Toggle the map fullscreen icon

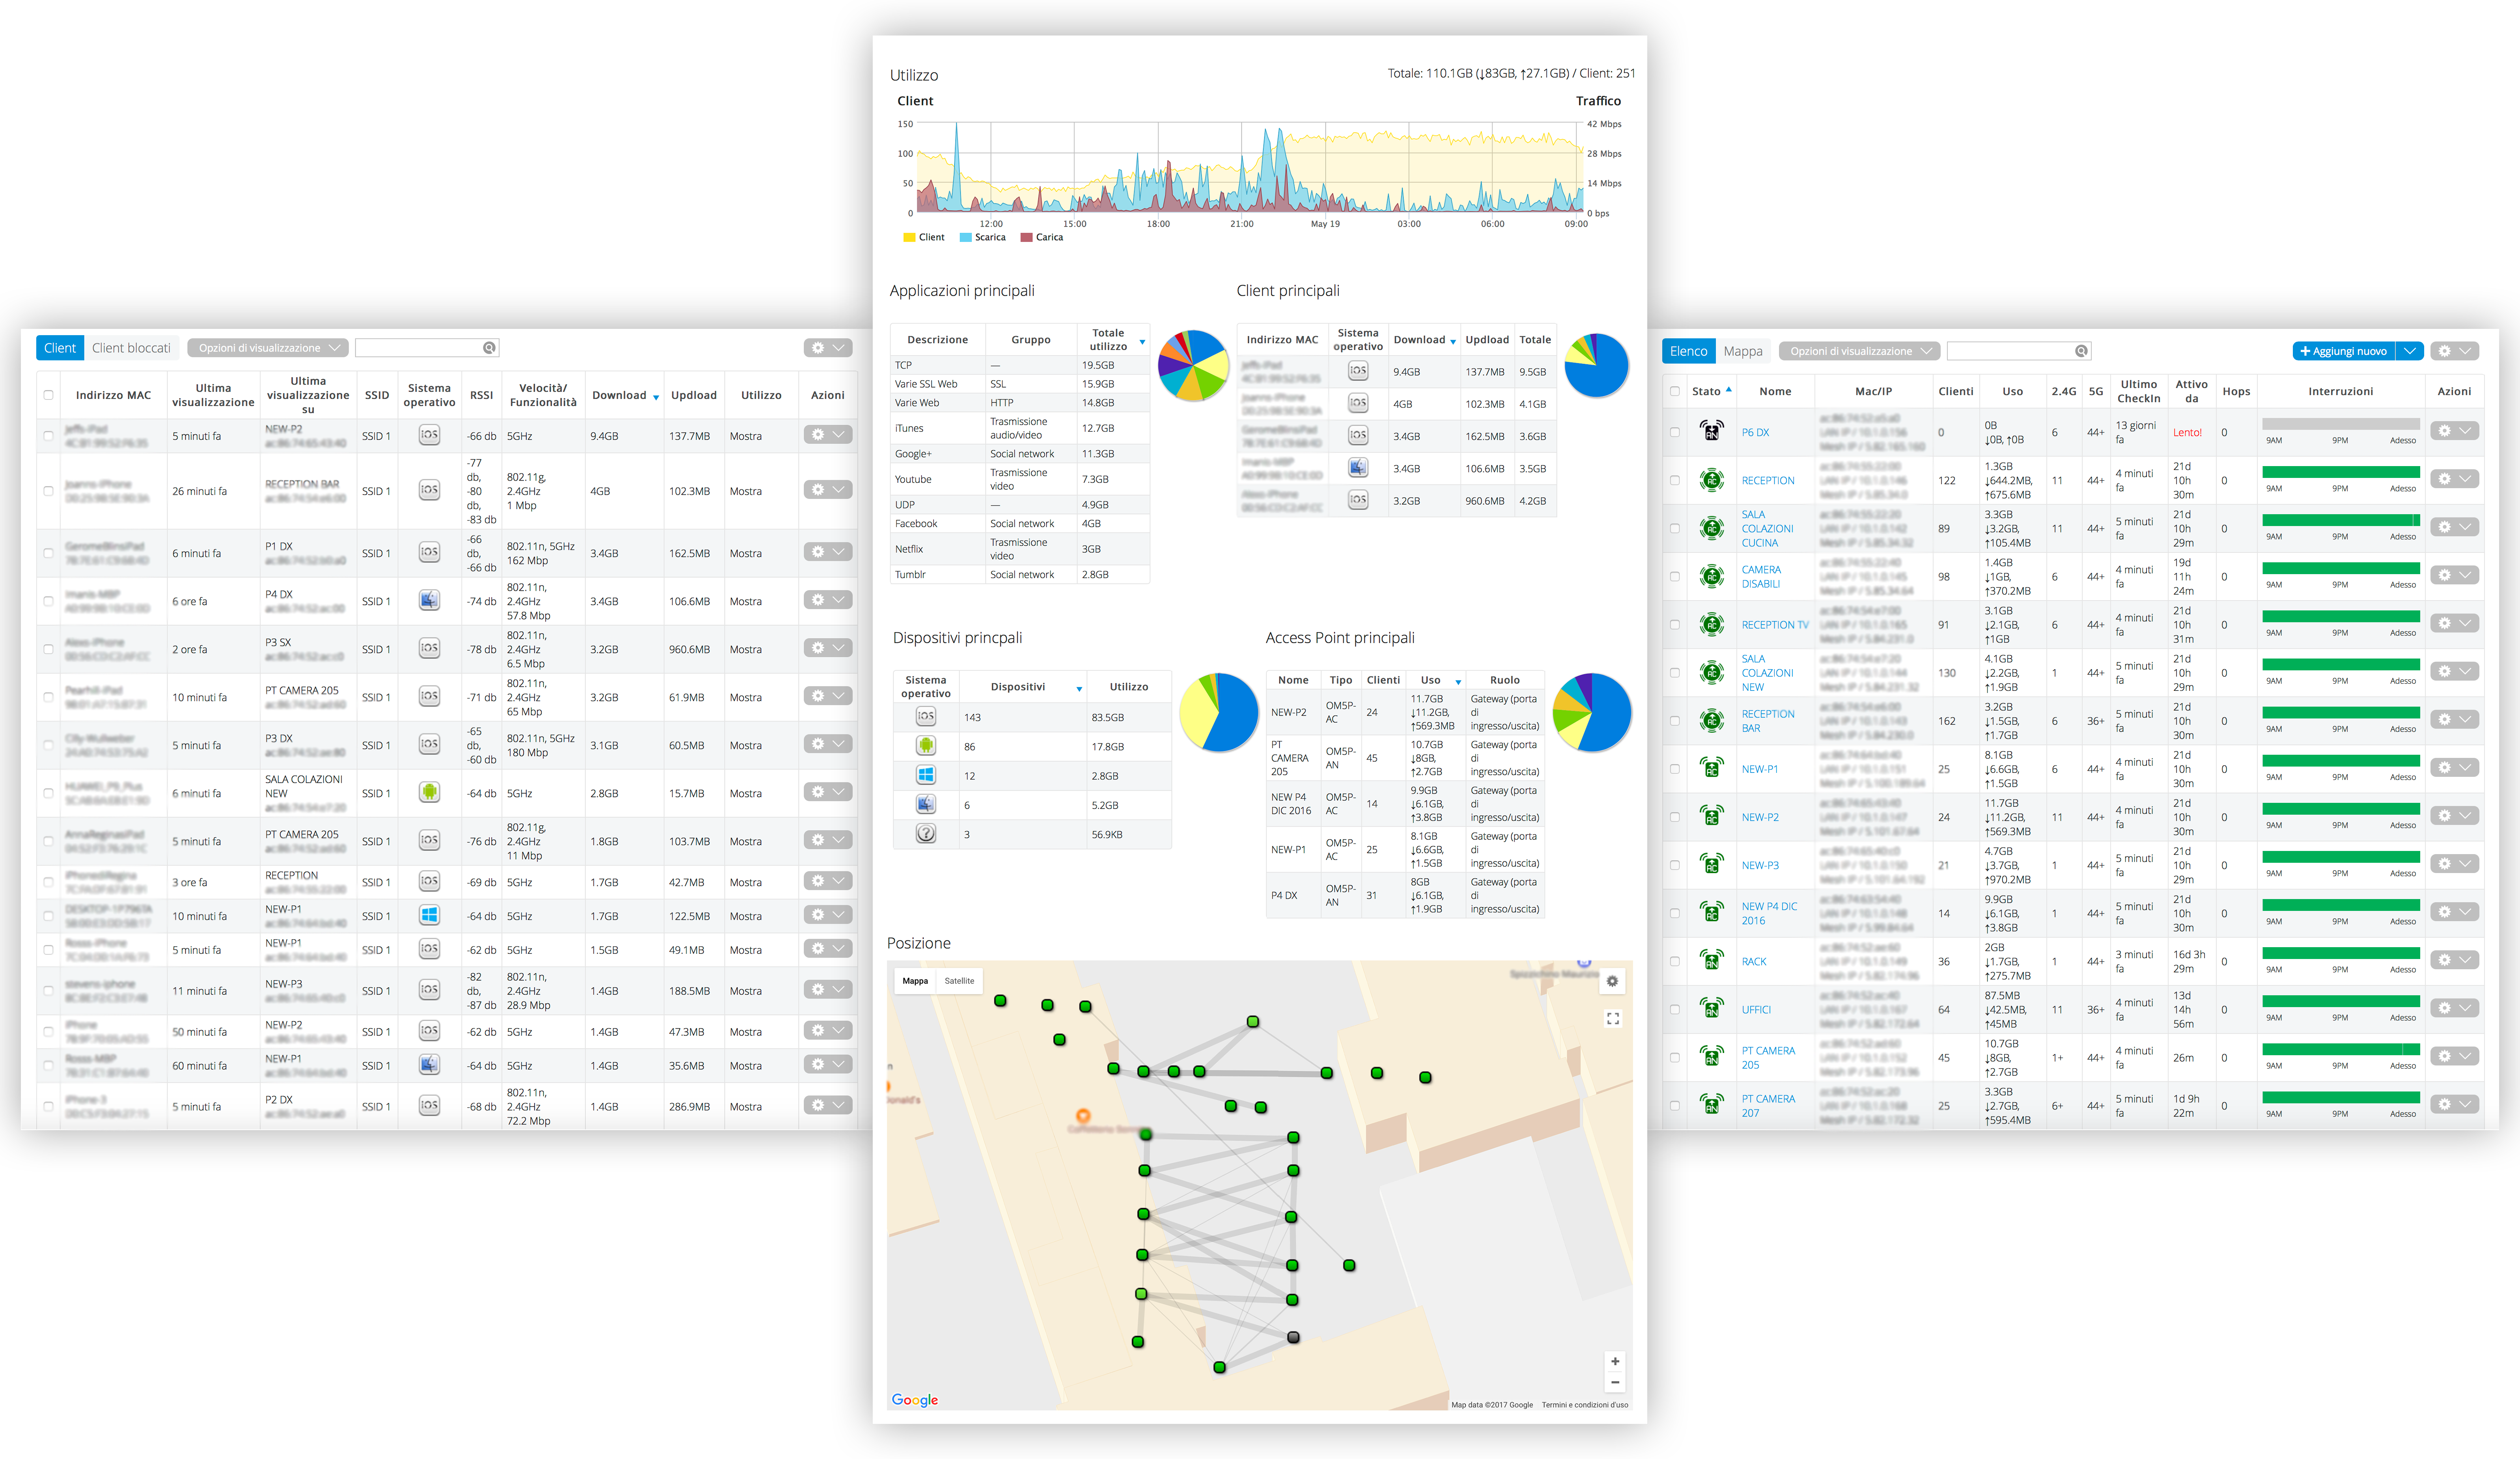1612,1019
